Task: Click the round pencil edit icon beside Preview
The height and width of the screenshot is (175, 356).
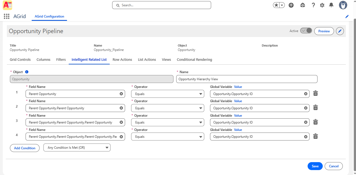Action: (x=340, y=31)
